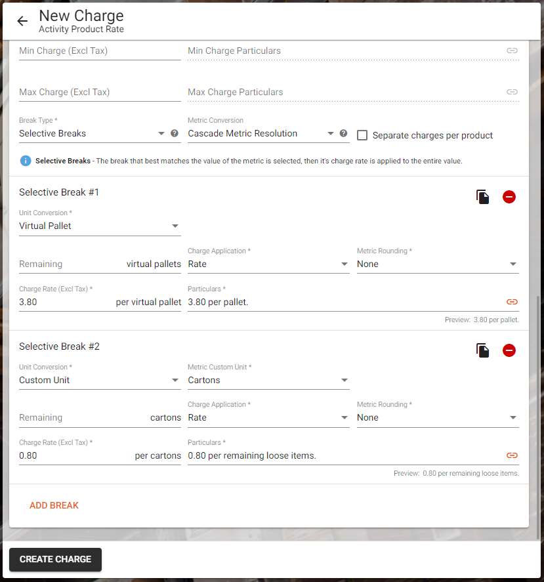The width and height of the screenshot is (544, 582).
Task: Enable Separate charges per product checkbox
Action: point(362,135)
